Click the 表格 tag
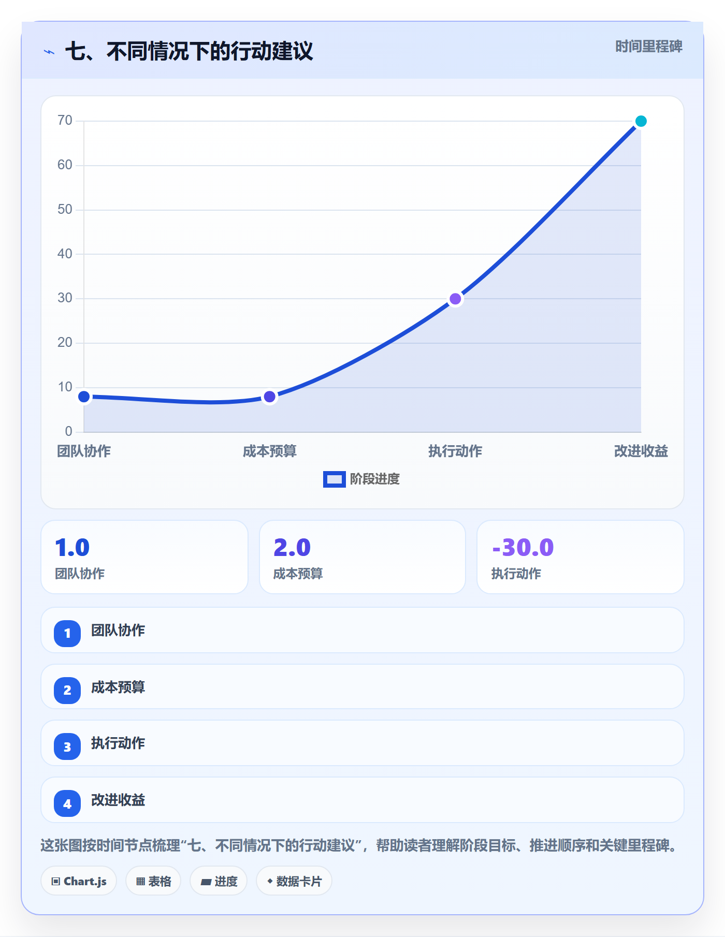Viewport: 725px width, 937px height. (153, 881)
